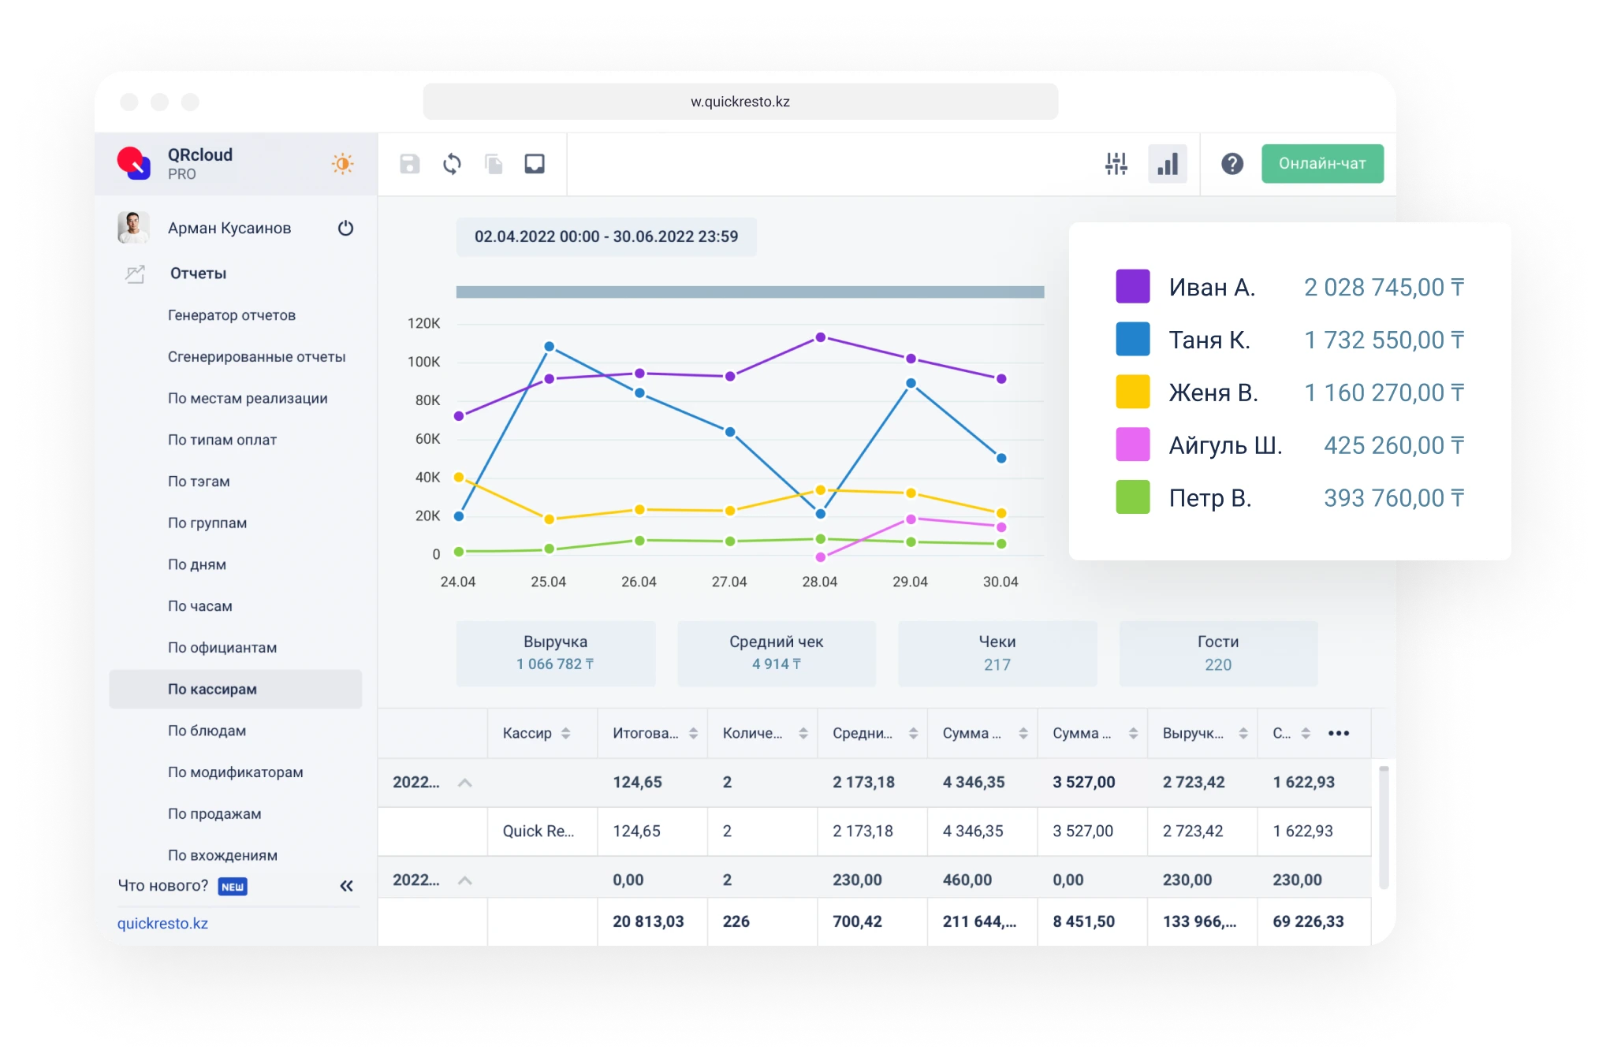Click the Онлайн-чат button
The width and height of the screenshot is (1606, 1064).
point(1321,164)
